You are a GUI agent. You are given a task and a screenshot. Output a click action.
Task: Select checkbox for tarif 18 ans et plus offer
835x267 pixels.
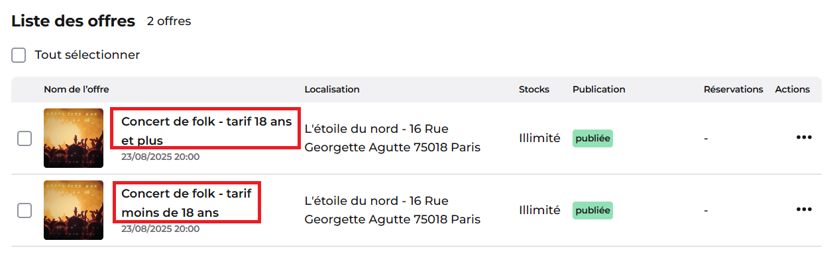click(25, 138)
